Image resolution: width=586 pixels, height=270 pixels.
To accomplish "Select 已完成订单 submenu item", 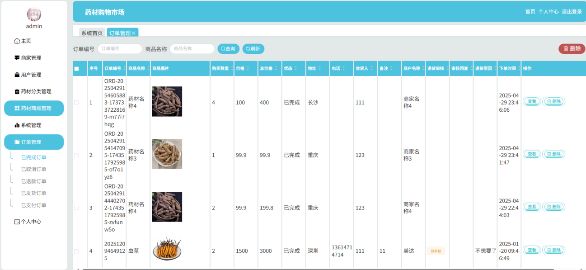I will [34, 157].
